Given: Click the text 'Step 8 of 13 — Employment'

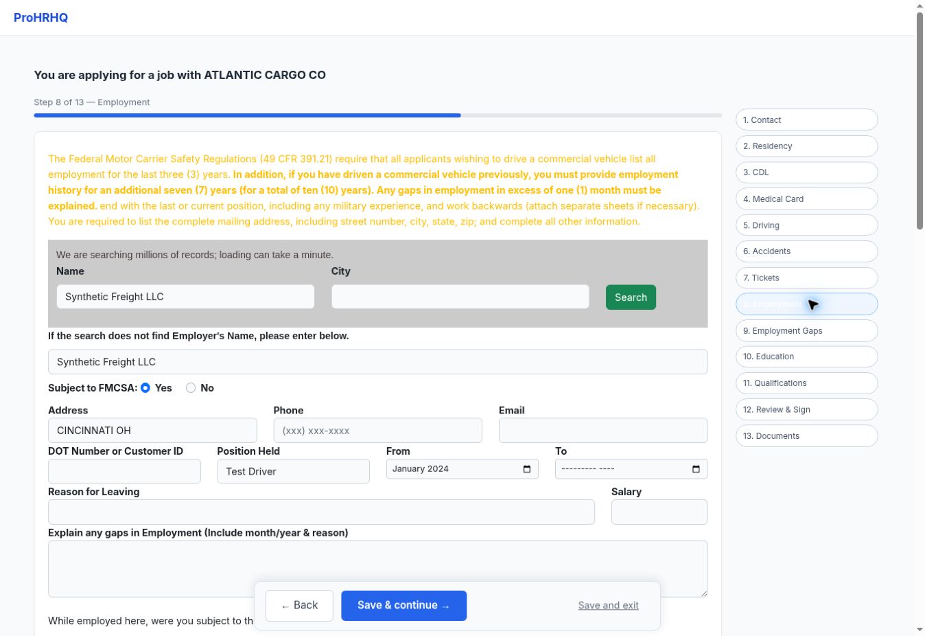Looking at the screenshot, I should coord(92,102).
